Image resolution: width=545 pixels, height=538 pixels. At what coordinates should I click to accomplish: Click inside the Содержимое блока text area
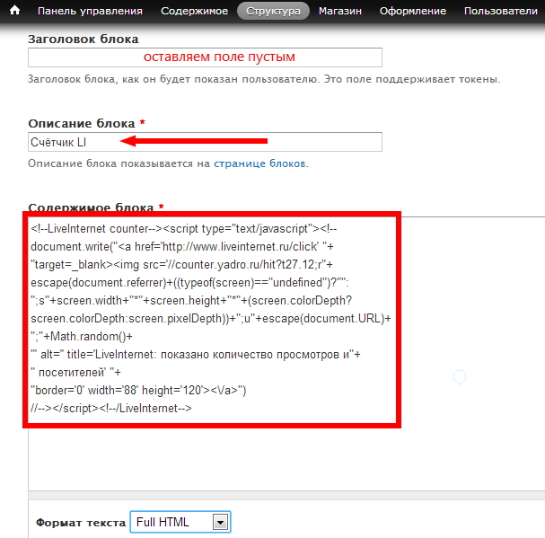coord(286,353)
